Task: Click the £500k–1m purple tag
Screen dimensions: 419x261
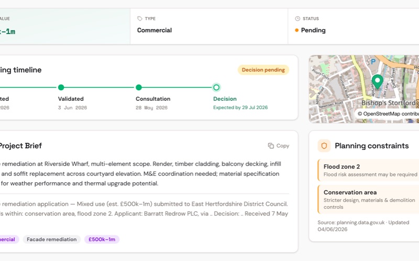Action: [102, 240]
